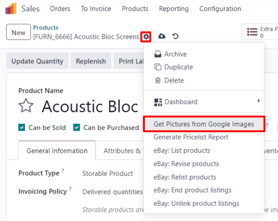Click the Delete trash icon
This screenshot has width=278, height=221.
pos(158,80)
